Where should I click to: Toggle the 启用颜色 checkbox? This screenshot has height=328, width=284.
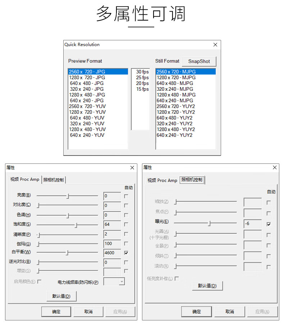(40, 282)
